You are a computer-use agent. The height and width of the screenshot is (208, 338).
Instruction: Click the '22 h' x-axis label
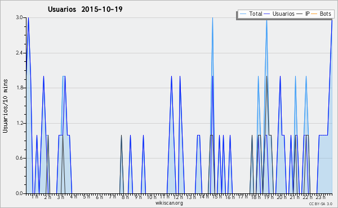point(308,197)
